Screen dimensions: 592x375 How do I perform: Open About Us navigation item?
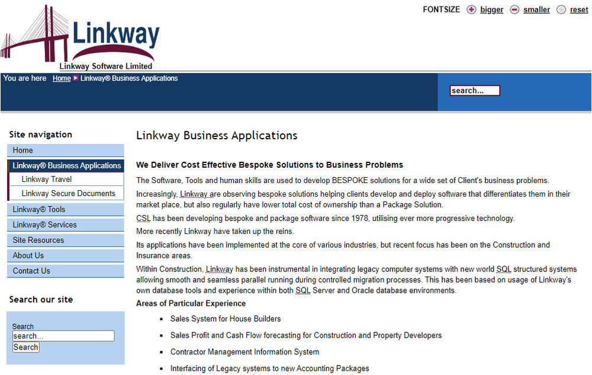click(x=65, y=256)
